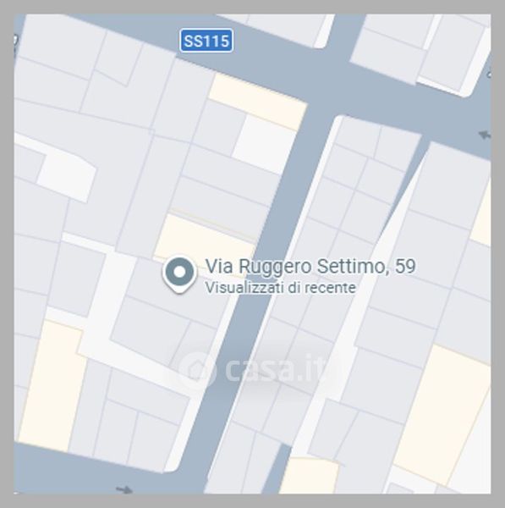Click the left-pointing one-way arrow on SS115

(x=485, y=134)
